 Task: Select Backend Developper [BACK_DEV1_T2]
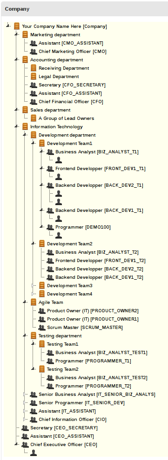[x=99, y=277]
